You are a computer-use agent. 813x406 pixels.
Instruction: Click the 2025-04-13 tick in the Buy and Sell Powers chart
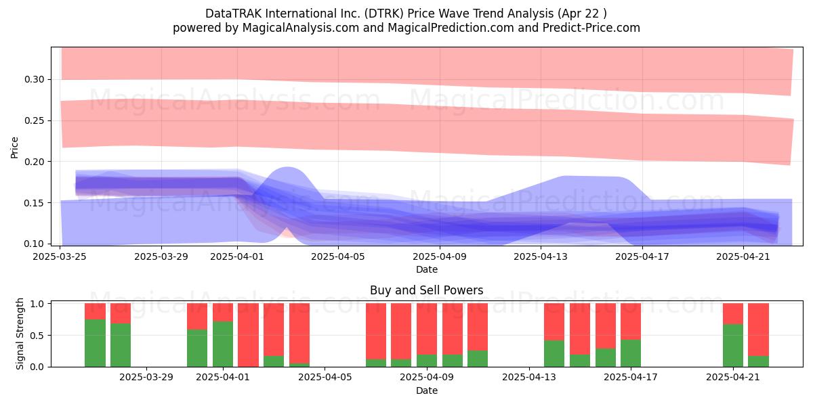point(529,378)
